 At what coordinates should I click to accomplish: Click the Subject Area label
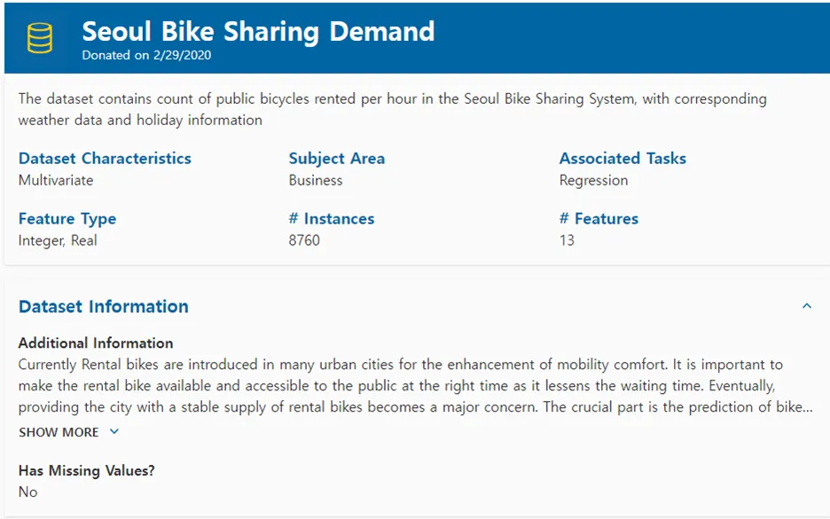337,159
